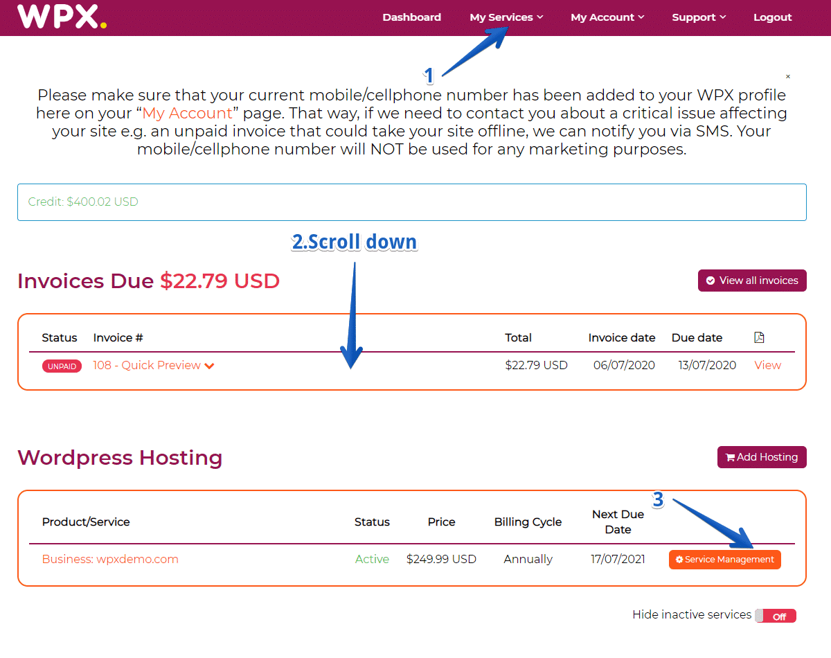Image resolution: width=831 pixels, height=658 pixels.
Task: Click the Total column header in invoices
Action: click(518, 337)
